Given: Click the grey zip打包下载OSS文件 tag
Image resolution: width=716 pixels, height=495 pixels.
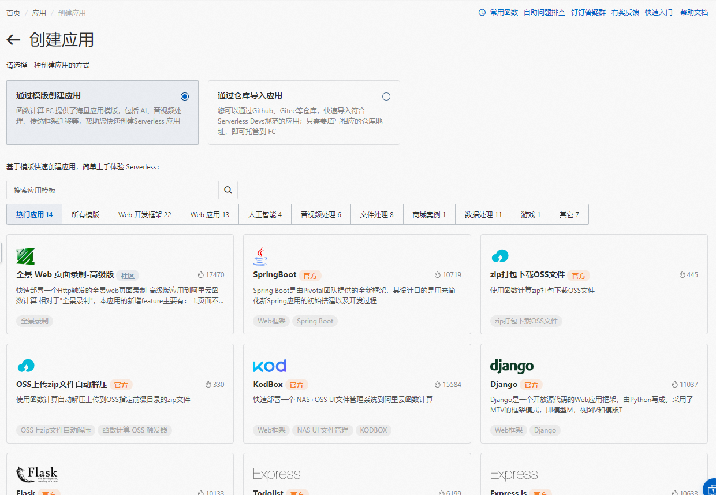Looking at the screenshot, I should pos(526,321).
